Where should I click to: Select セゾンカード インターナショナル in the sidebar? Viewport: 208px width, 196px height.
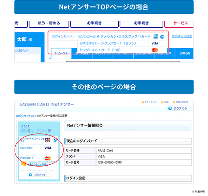tap(32, 140)
